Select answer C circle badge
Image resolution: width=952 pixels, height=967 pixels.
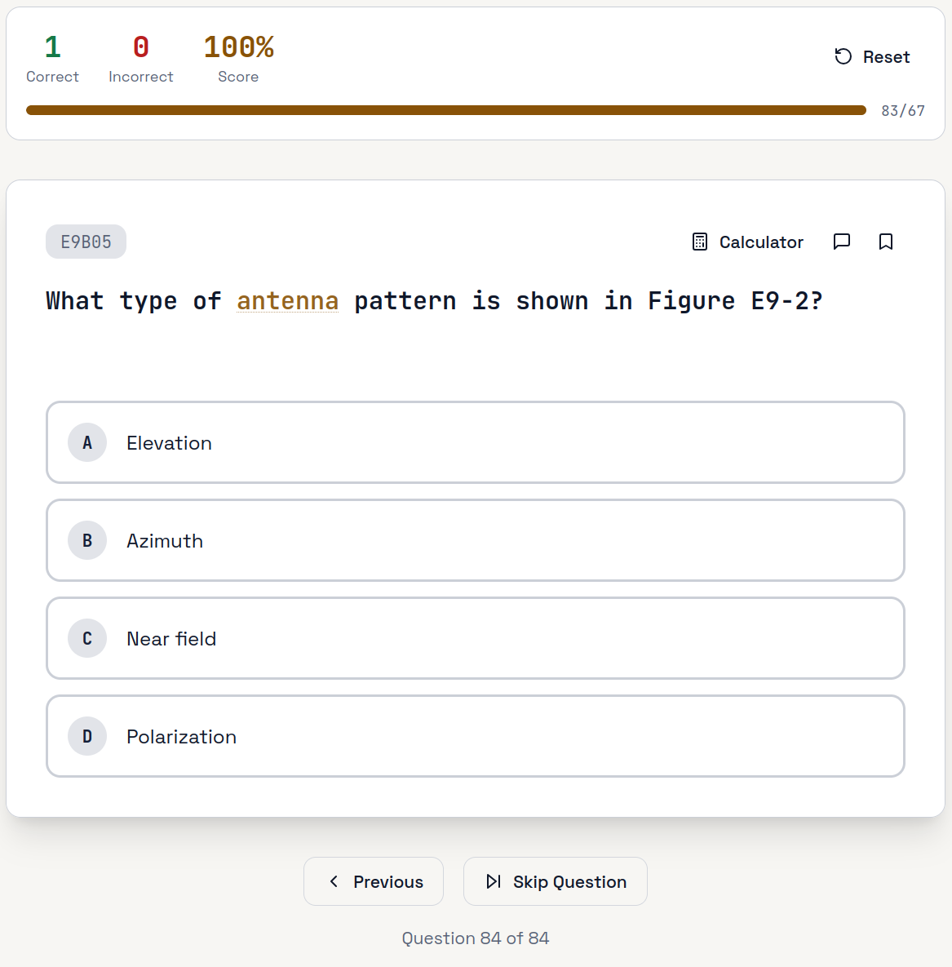[87, 638]
